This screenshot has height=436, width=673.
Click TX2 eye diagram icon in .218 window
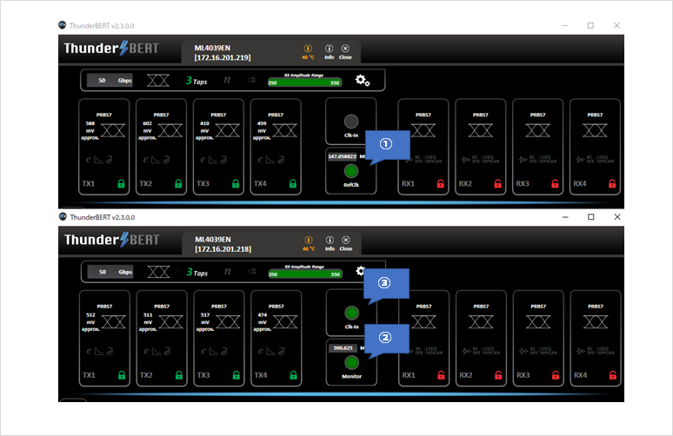pyautogui.click(x=170, y=322)
